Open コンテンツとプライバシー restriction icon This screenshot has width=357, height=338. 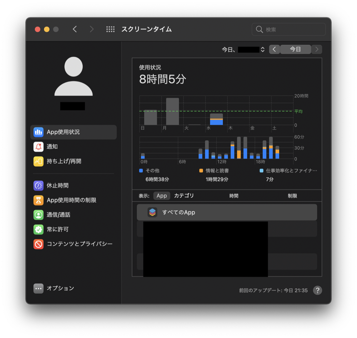point(39,244)
